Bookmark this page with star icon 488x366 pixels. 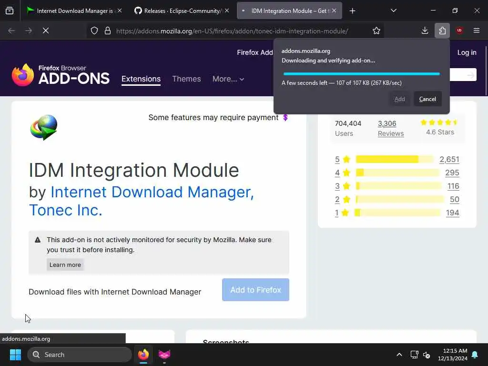[x=376, y=31]
